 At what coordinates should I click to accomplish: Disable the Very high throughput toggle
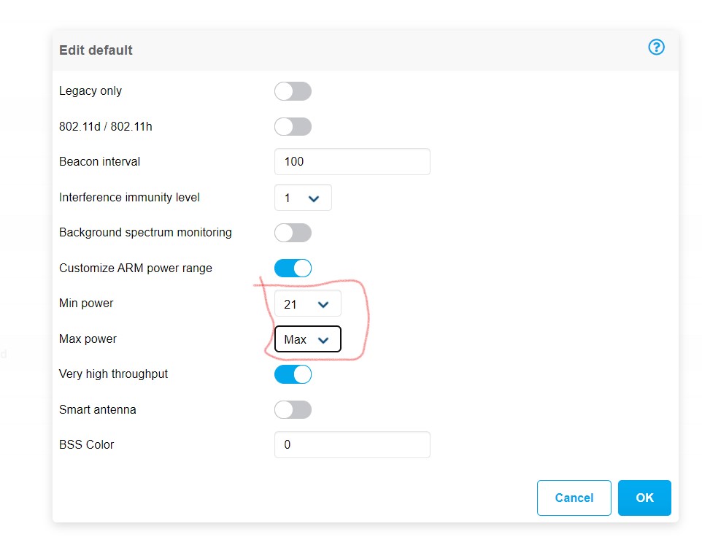tap(293, 374)
